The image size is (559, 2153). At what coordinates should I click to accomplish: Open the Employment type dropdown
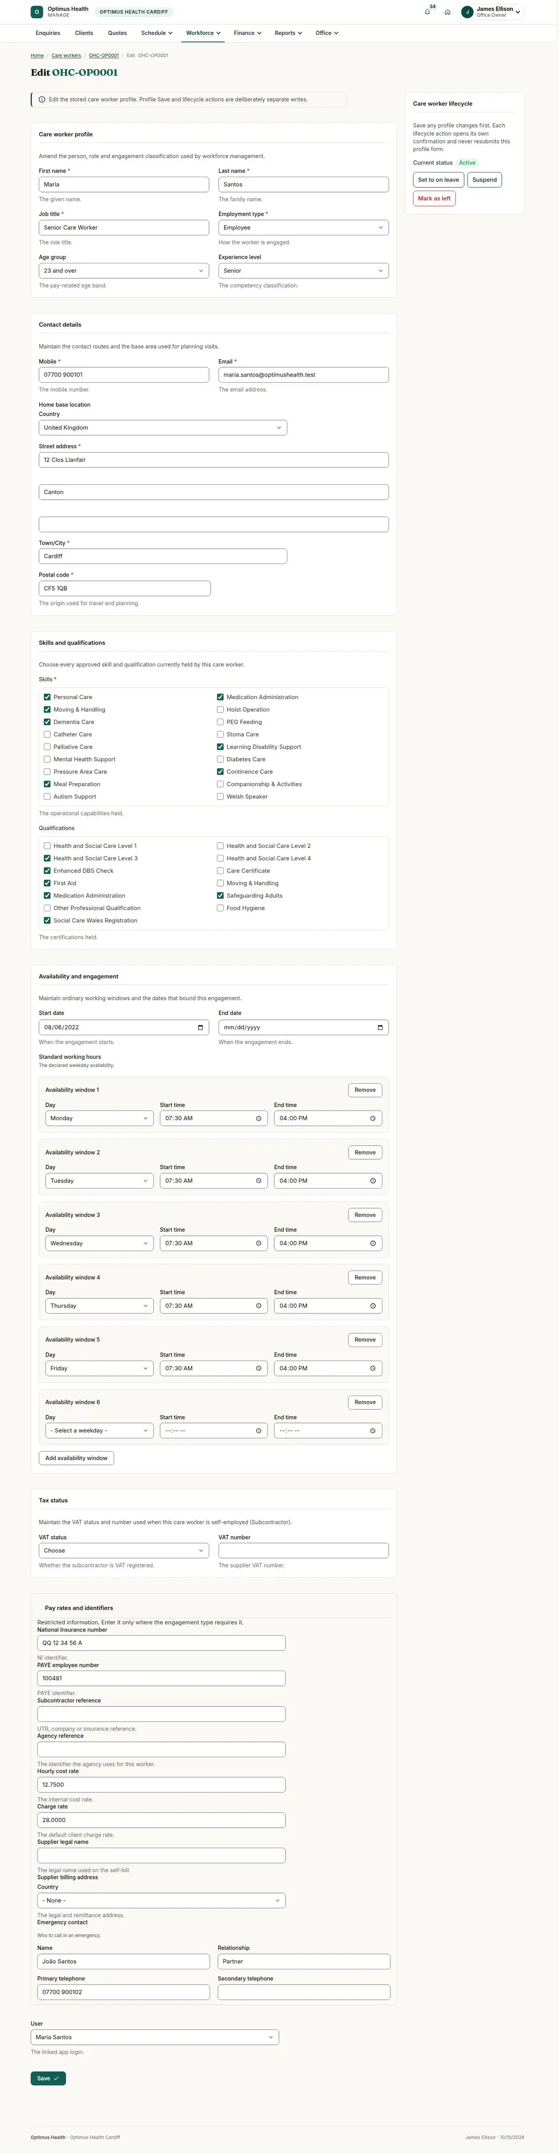303,227
